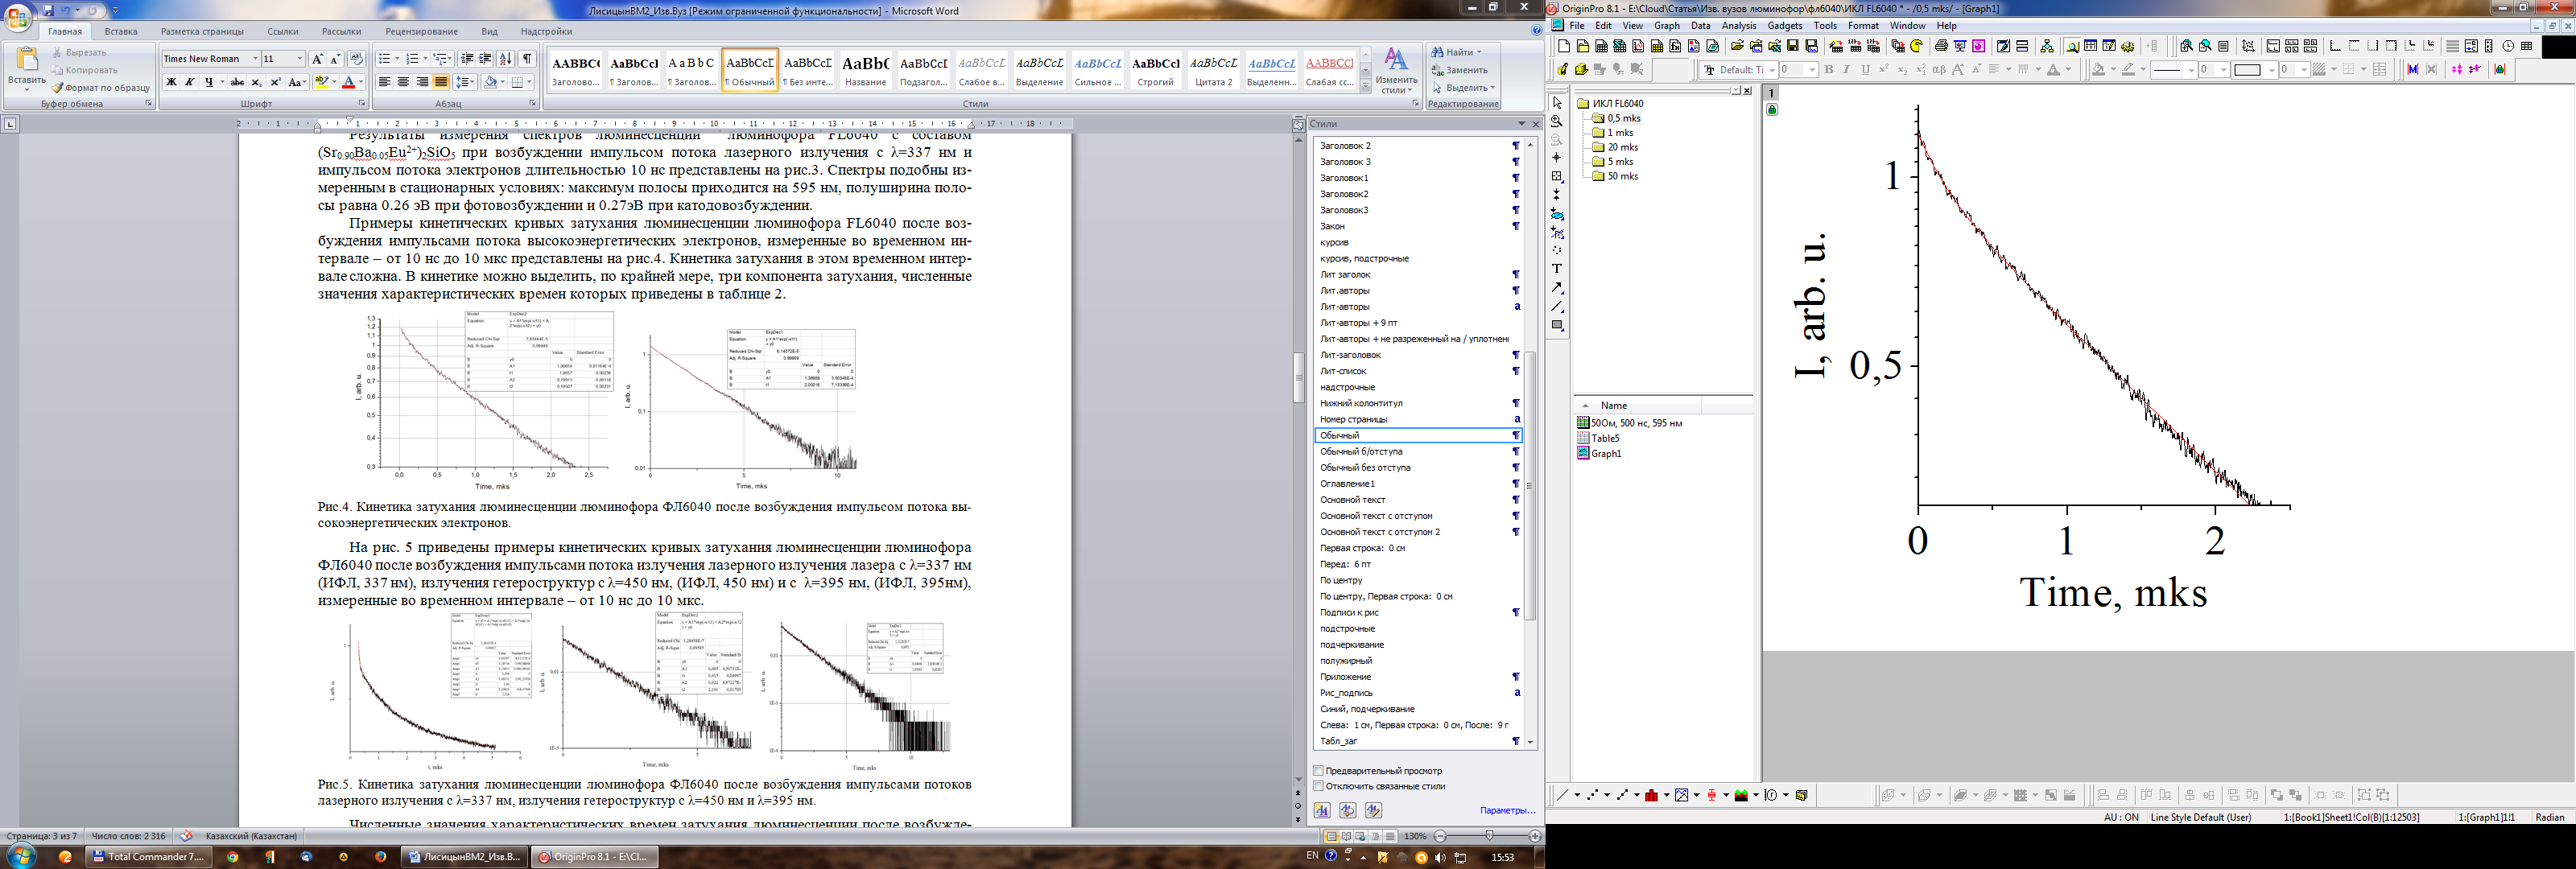Check Отключить связанные стили checkbox
The height and width of the screenshot is (869, 2576).
(1319, 786)
